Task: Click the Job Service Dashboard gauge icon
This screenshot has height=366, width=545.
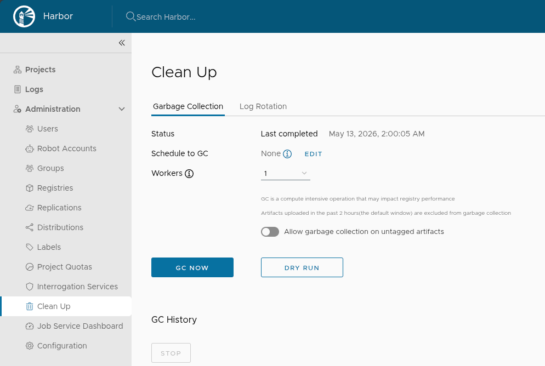Action: pyautogui.click(x=30, y=326)
